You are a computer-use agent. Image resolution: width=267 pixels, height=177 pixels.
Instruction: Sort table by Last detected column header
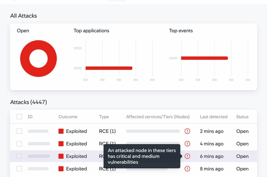click(x=214, y=117)
